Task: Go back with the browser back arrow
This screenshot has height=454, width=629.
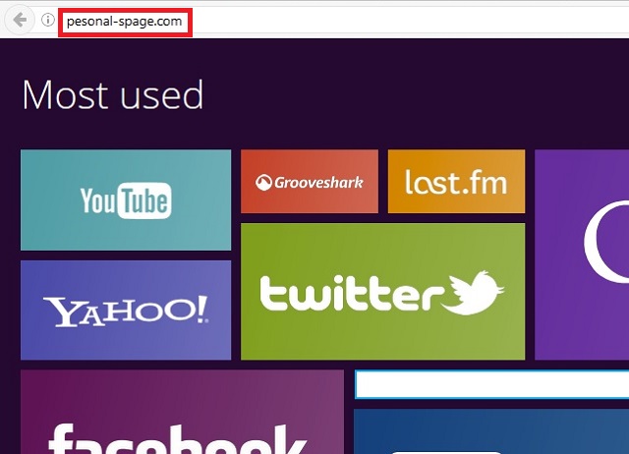Action: point(20,20)
